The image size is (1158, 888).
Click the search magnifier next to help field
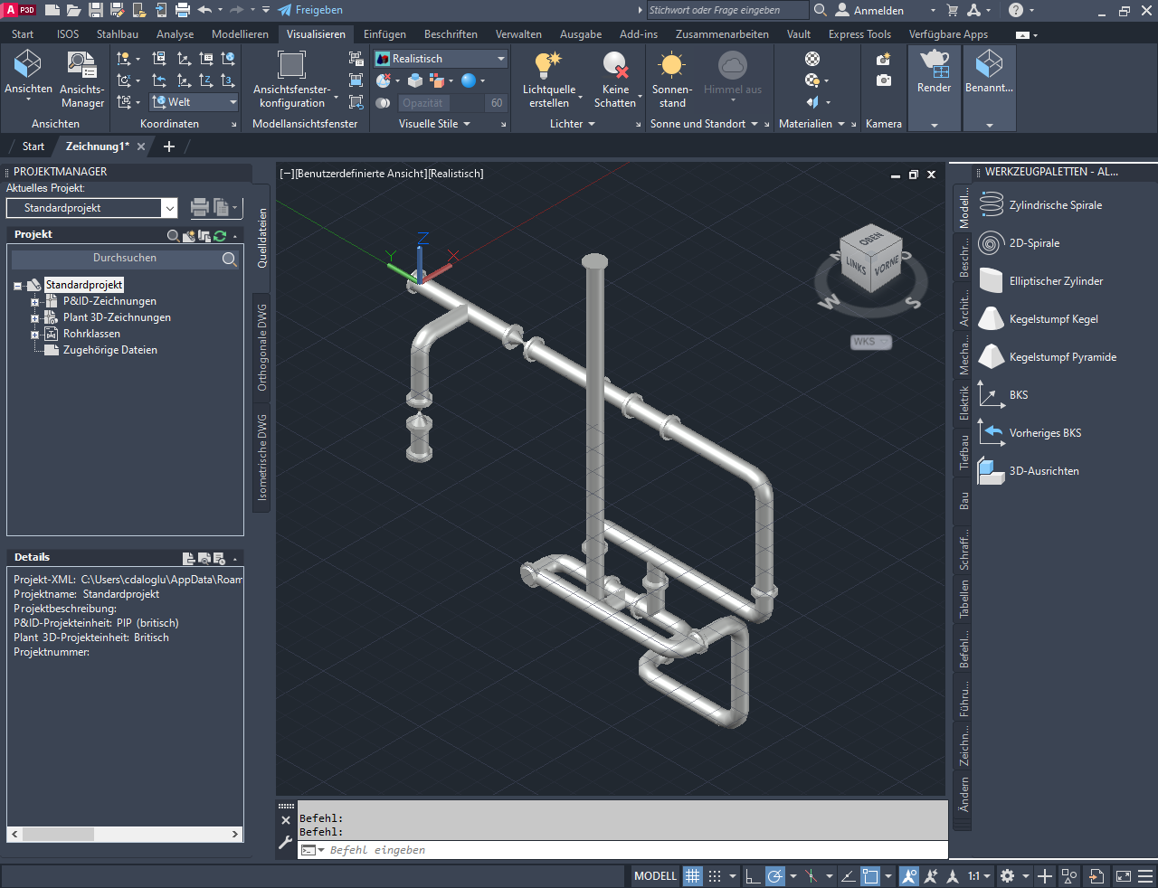(821, 10)
